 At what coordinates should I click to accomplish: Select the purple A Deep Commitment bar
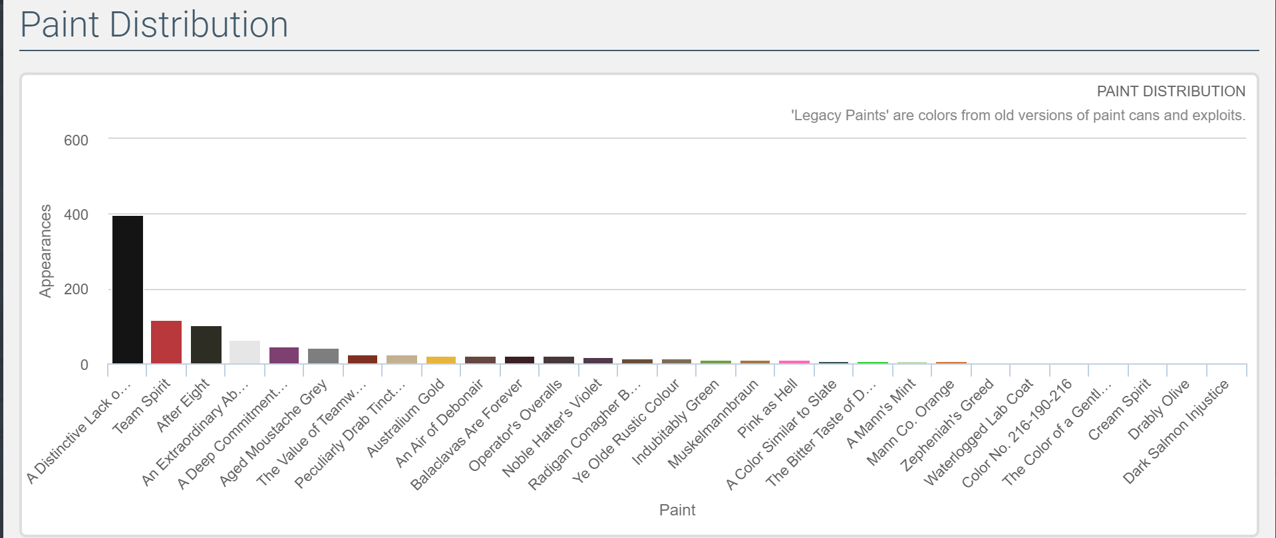click(284, 355)
